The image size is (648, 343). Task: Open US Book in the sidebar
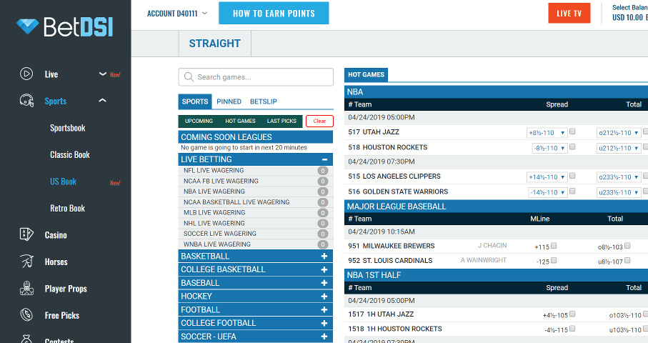64,182
